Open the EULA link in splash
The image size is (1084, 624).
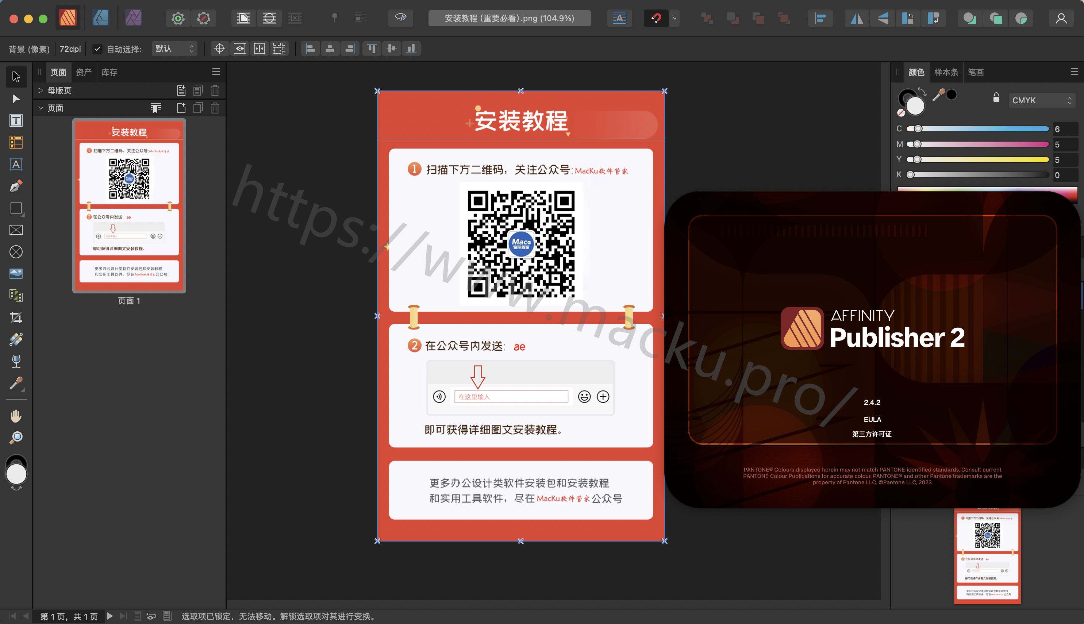(x=872, y=420)
